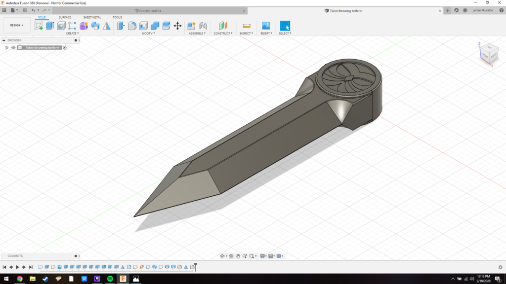Click the Offset Plane construct icon
The image size is (506, 284).
pos(223,26)
